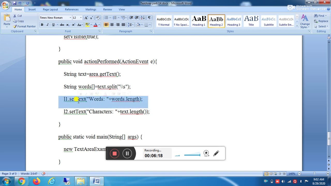Viewport: 331px width, 186px height.
Task: Click the recorder pencil annotation icon
Action: click(216, 153)
